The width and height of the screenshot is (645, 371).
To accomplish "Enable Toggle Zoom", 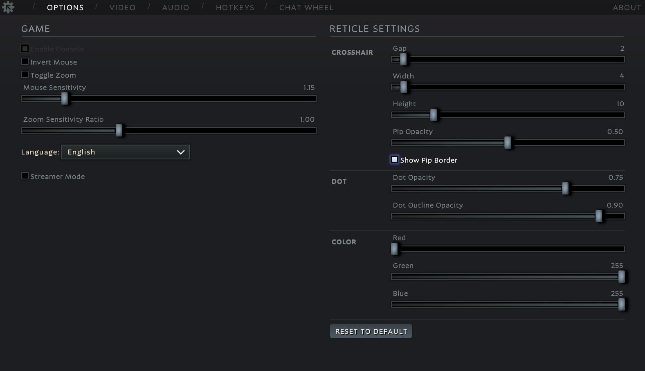I will pos(25,74).
